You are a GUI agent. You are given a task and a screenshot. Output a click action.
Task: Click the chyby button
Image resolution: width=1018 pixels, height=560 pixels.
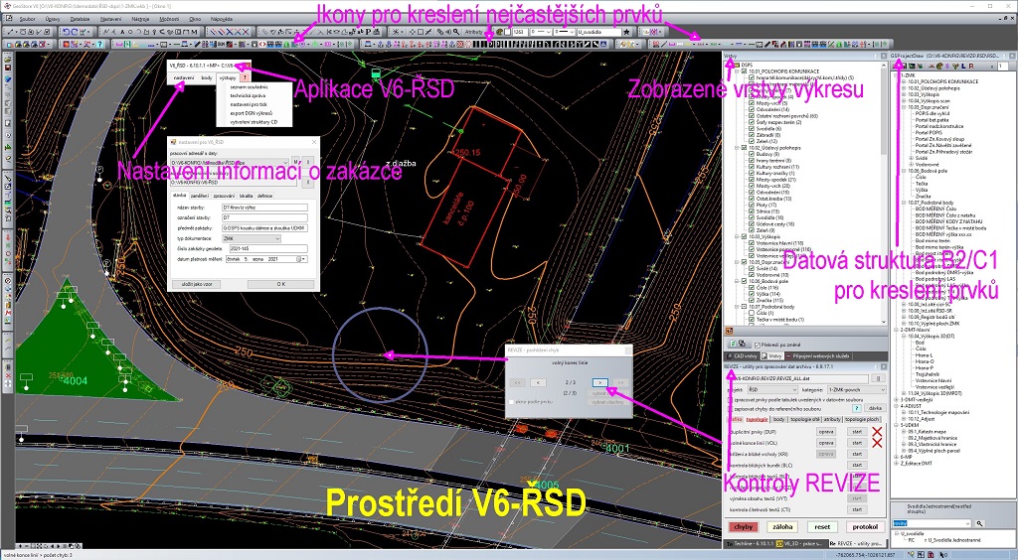click(x=743, y=527)
